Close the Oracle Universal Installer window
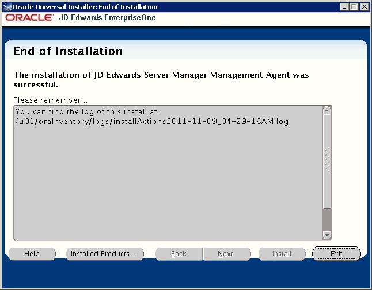 click(364, 7)
